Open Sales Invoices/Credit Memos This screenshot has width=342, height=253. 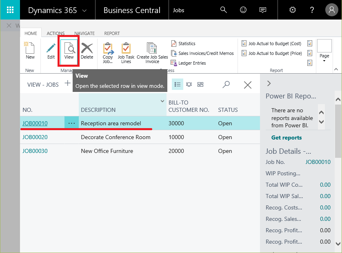(x=202, y=53)
